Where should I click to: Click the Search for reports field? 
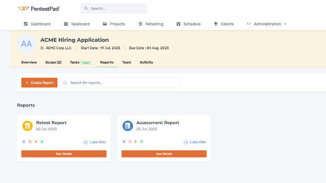pyautogui.click(x=121, y=83)
